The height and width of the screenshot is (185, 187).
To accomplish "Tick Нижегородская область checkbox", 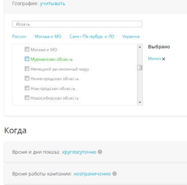I will coord(27,78).
